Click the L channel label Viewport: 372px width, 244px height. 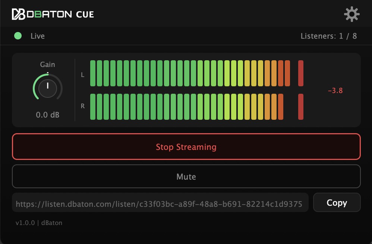tap(82, 75)
